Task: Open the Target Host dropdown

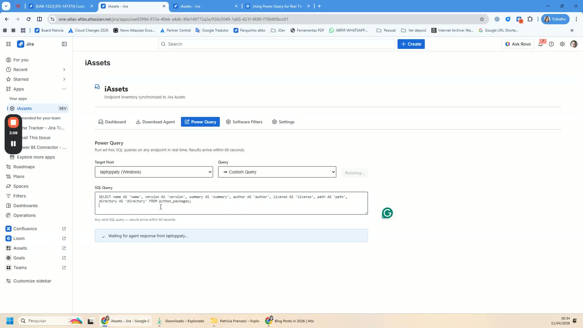Action: click(154, 172)
